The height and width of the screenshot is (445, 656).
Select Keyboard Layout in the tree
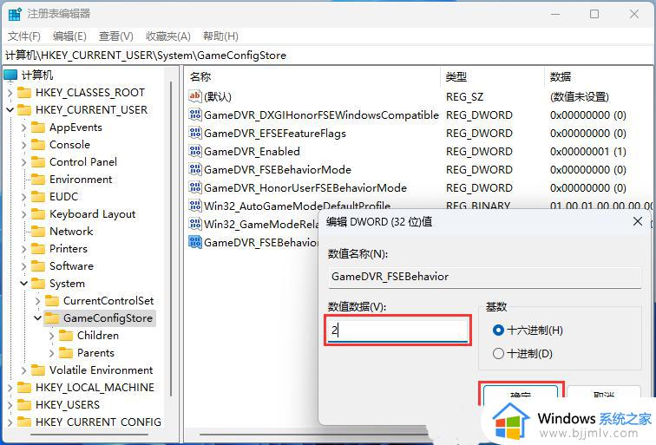click(93, 214)
